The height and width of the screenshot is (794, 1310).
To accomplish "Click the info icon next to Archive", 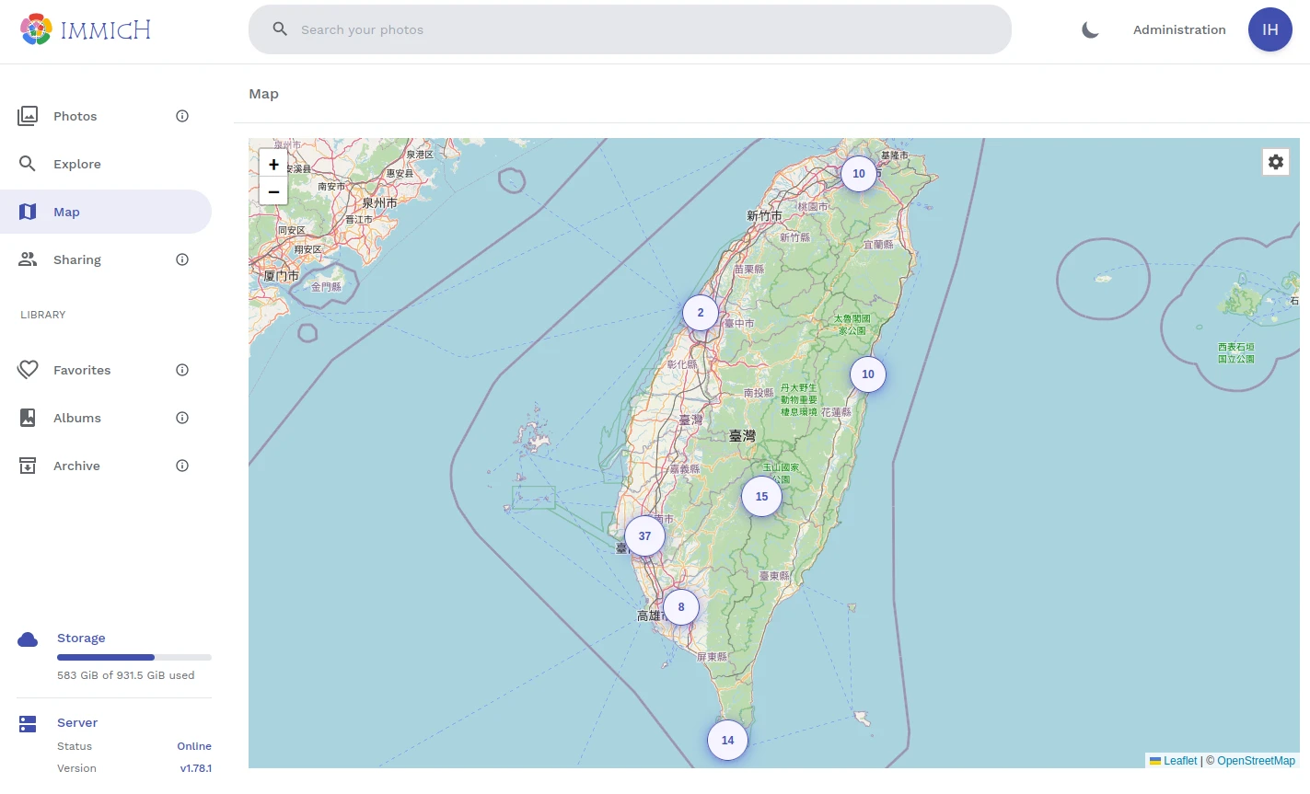I will pos(182,466).
